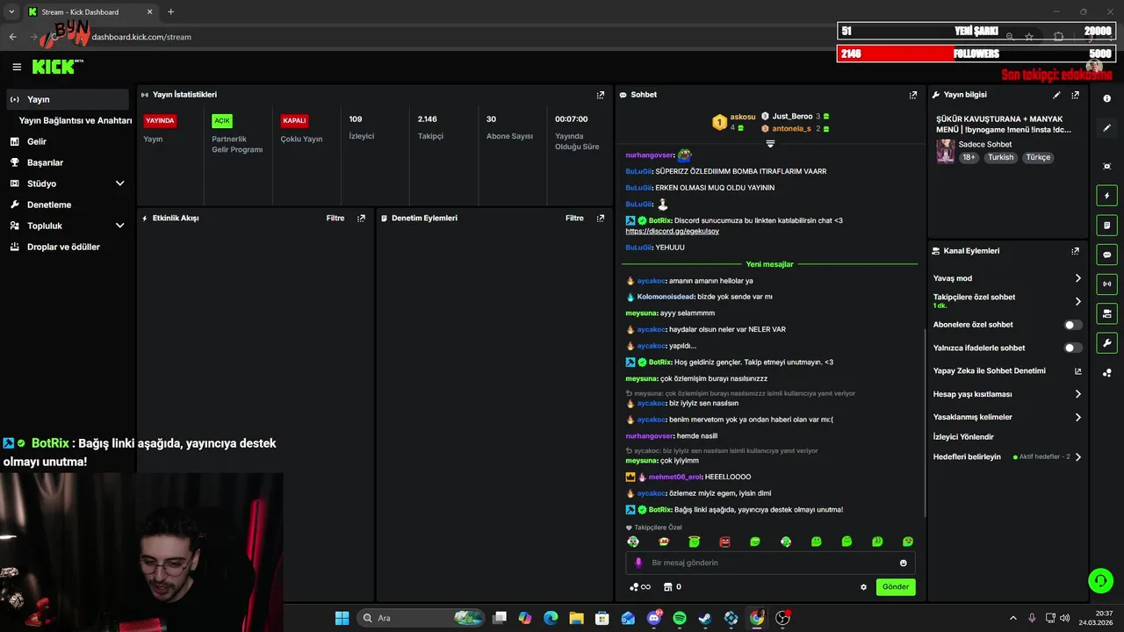The image size is (1124, 632).
Task: Pop out the Etkinlik Akışı panel
Action: [361, 218]
